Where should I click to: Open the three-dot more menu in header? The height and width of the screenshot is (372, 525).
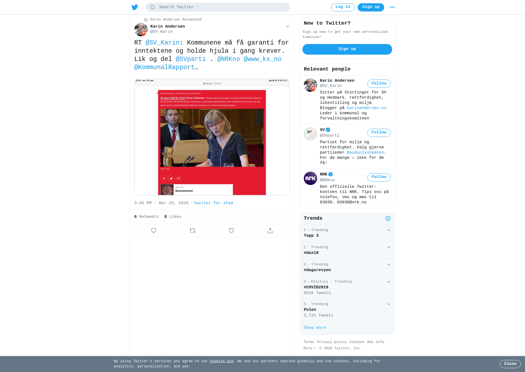coord(392,7)
